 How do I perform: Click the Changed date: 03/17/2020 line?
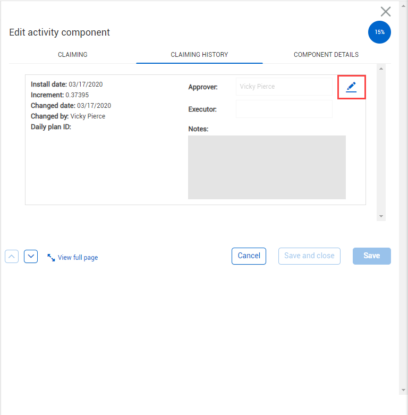(71, 106)
